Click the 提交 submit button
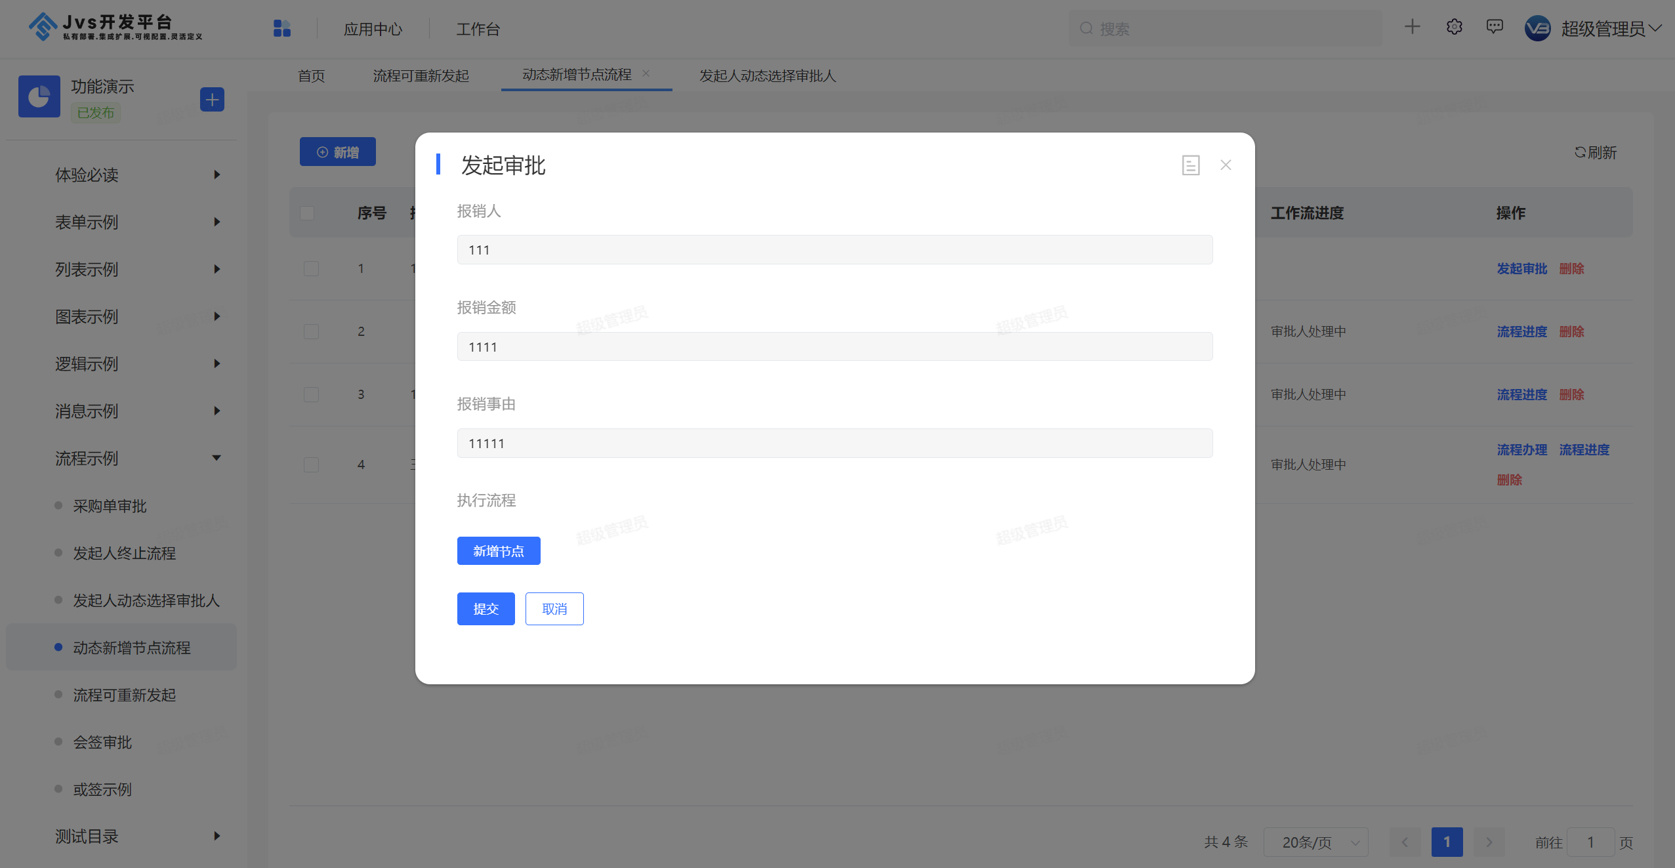Screen dimensions: 1675x868 pyautogui.click(x=486, y=609)
